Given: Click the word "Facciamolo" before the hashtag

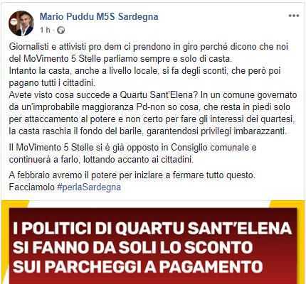Looking at the screenshot, I should [x=32, y=187].
